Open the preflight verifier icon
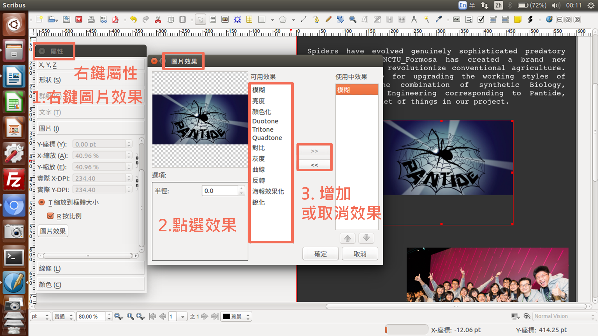 coord(103,19)
